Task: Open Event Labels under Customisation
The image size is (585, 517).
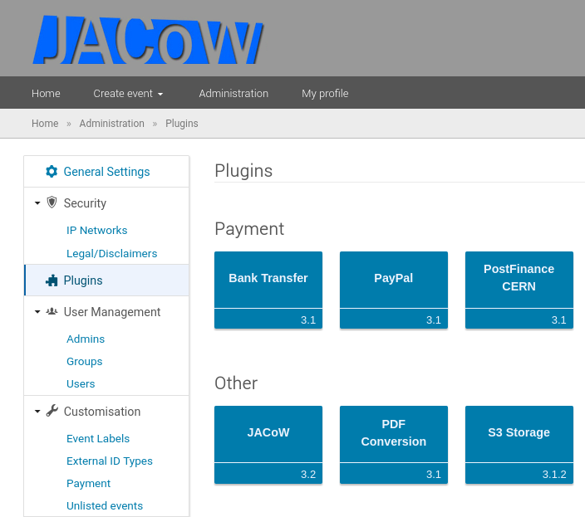Action: point(98,438)
